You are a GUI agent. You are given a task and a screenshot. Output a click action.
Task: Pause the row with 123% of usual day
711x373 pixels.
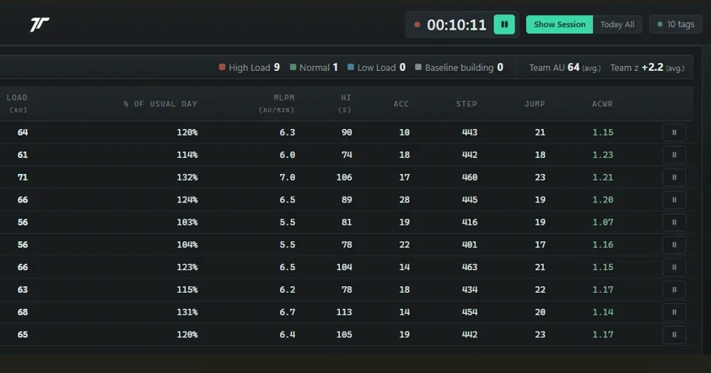pyautogui.click(x=674, y=268)
